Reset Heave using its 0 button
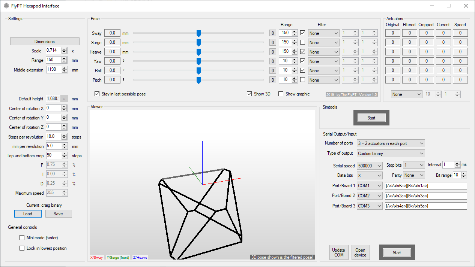Screen dimensions: 475x267 pyautogui.click(x=273, y=52)
